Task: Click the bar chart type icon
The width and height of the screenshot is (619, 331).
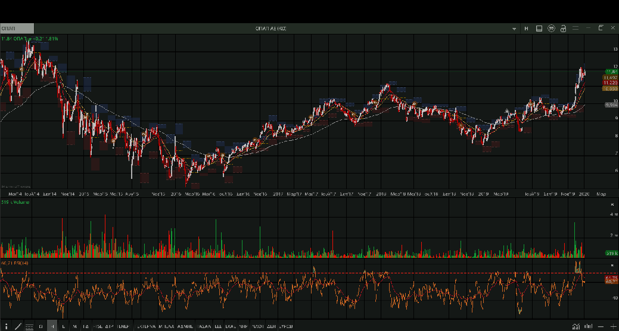Action: tap(588, 326)
